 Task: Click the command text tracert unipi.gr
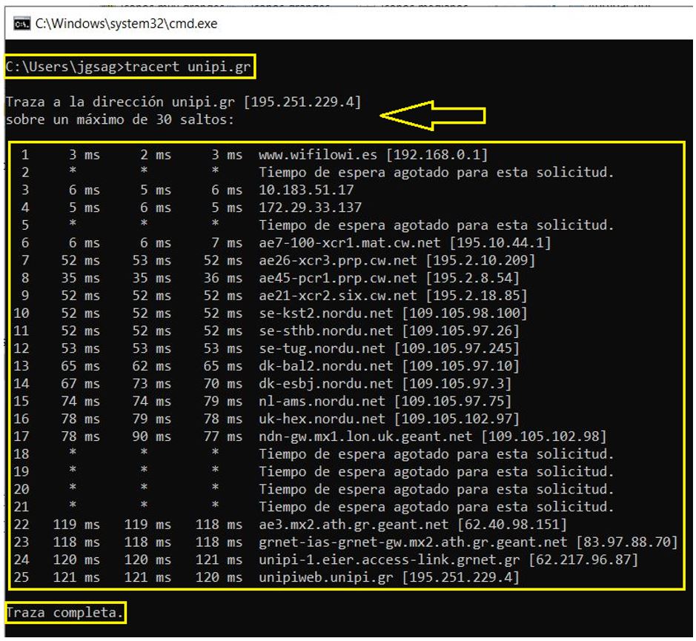click(x=188, y=67)
